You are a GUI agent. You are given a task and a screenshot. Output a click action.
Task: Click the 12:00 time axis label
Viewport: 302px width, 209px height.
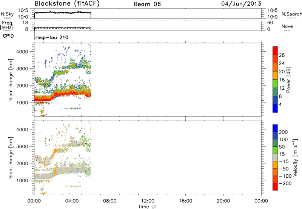(148, 201)
